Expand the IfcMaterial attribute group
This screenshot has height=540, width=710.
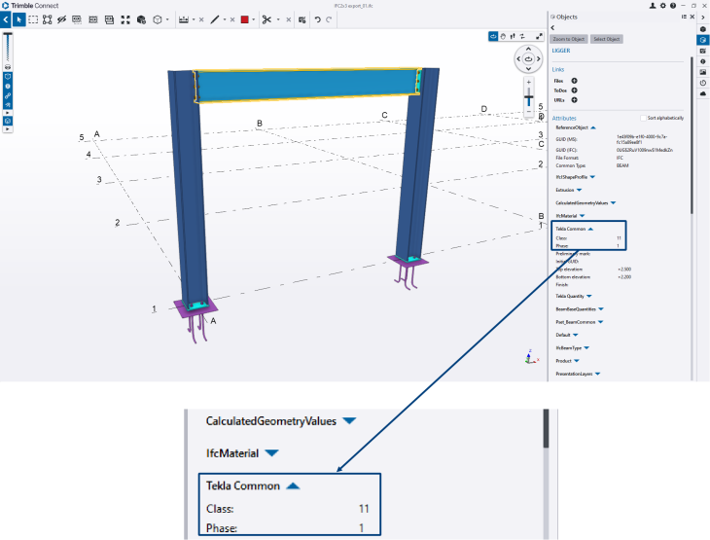pos(583,214)
